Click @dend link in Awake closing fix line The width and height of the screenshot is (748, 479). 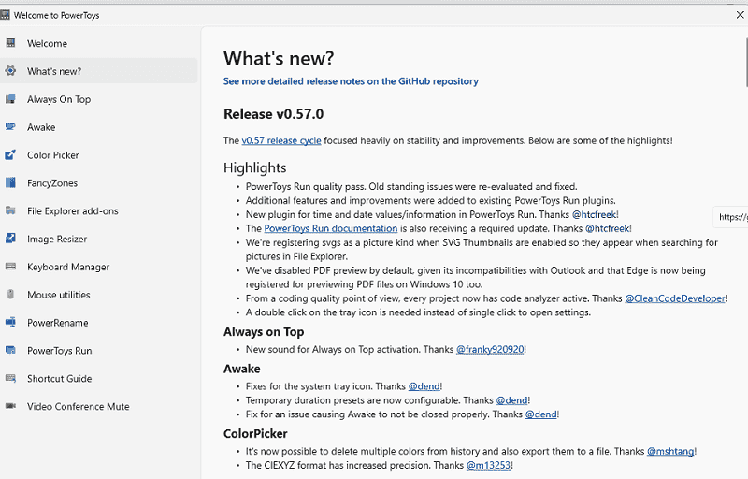coord(541,414)
